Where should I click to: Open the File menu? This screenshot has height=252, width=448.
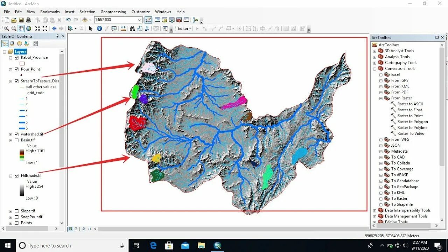pos(7,12)
